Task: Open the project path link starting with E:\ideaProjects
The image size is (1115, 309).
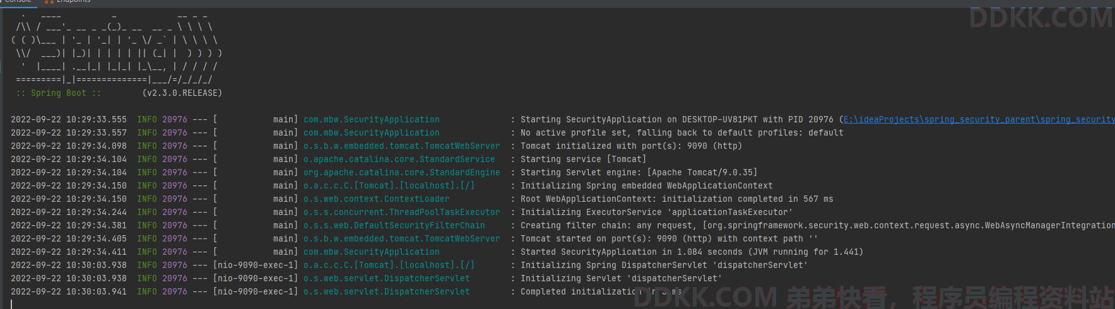Action: [x=979, y=119]
